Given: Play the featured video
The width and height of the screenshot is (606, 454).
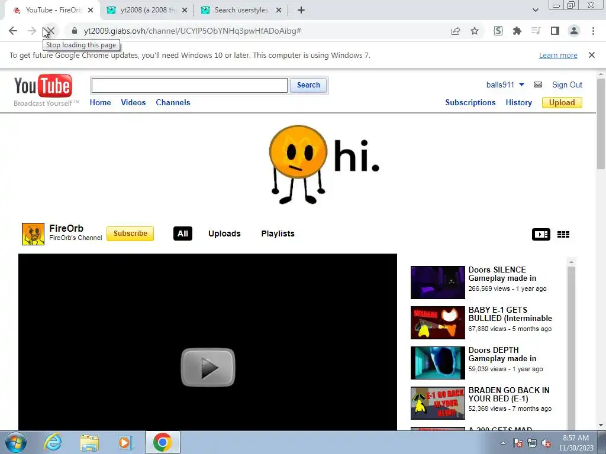Looking at the screenshot, I should (208, 367).
